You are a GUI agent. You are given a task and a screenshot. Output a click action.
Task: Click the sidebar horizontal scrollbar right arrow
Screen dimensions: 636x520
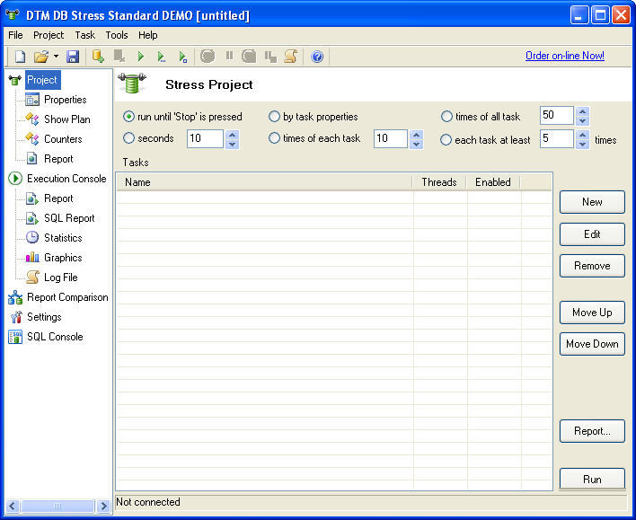(x=104, y=506)
